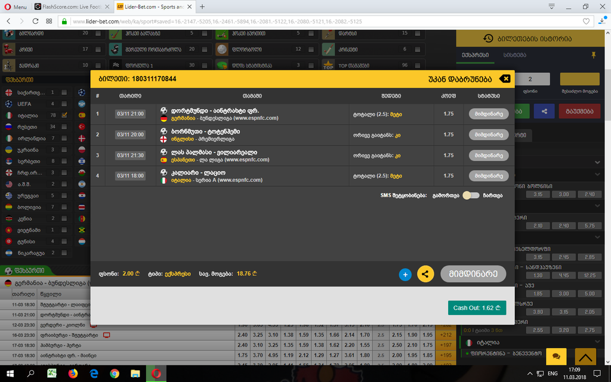Open the Opera tab menu icon at top right
Screen dimensions: 611x382
click(x=551, y=6)
